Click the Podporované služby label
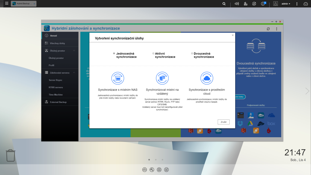311x175 pixels. coord(256,105)
